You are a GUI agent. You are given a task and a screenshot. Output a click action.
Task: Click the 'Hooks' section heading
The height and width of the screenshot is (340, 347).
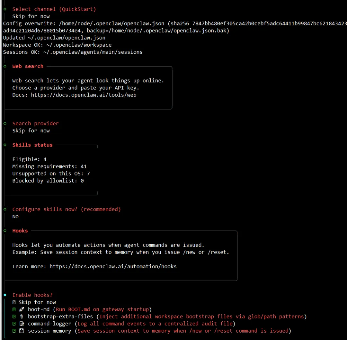click(20, 231)
